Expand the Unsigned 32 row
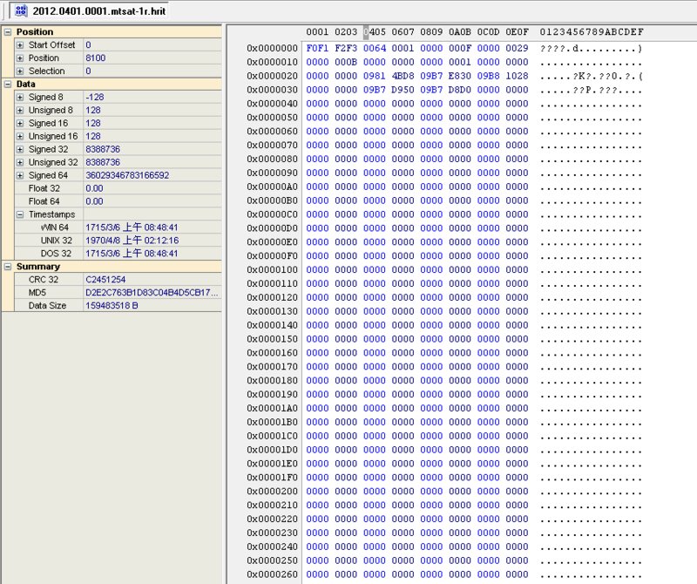This screenshot has height=584, width=697. [20, 162]
